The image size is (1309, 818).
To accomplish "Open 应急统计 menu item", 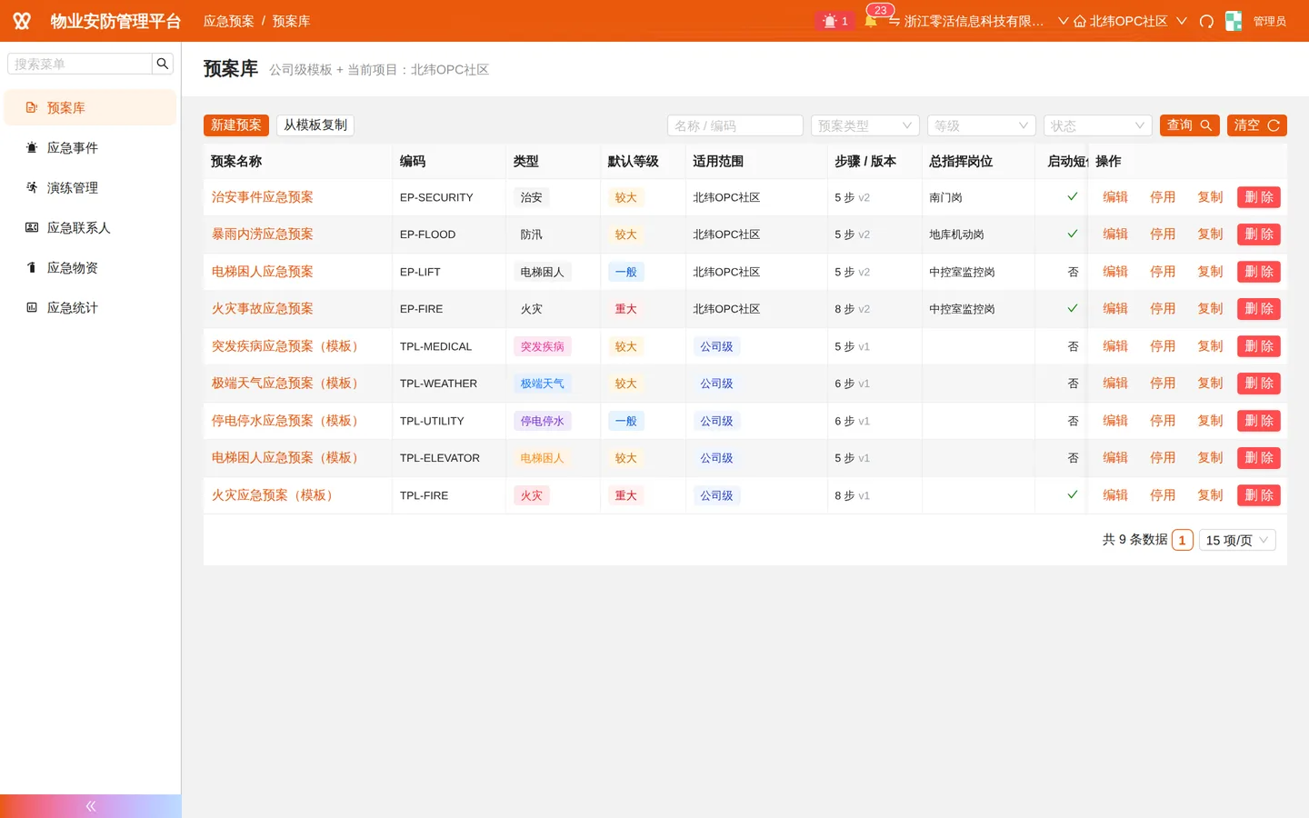I will point(90,307).
